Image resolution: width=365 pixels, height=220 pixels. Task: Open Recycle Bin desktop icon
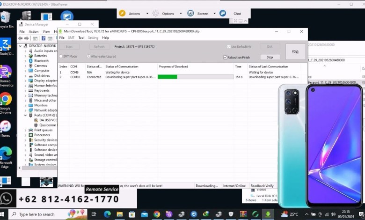click(x=6, y=20)
